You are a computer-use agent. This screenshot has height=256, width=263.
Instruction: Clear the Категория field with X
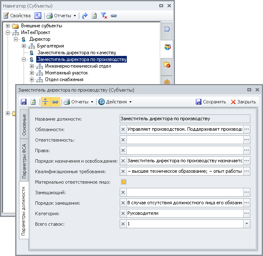coord(123,214)
